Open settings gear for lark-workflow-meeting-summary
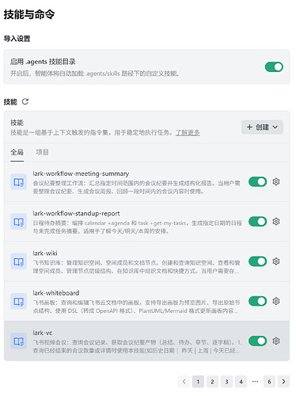The width and height of the screenshot is (296, 396). point(276,181)
